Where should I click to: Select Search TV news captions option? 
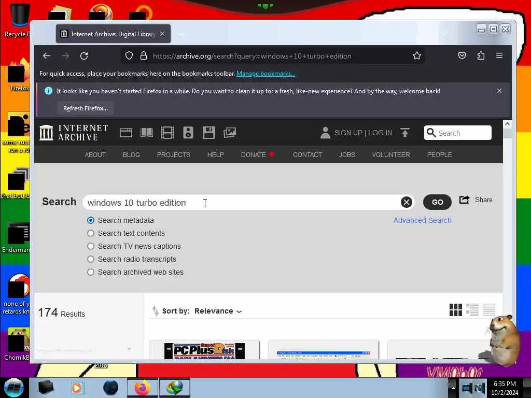pos(90,246)
